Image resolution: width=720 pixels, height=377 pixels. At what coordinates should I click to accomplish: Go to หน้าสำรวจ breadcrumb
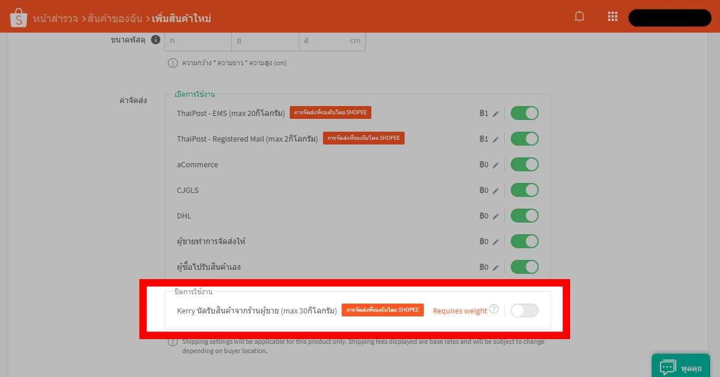pyautogui.click(x=56, y=19)
